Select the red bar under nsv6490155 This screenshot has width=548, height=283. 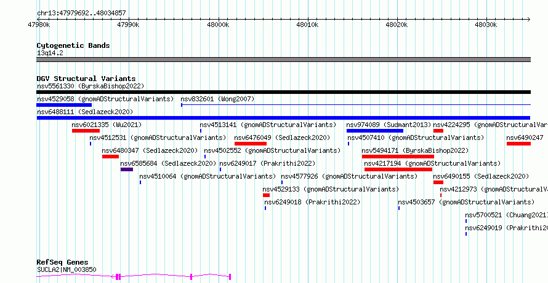(438, 182)
